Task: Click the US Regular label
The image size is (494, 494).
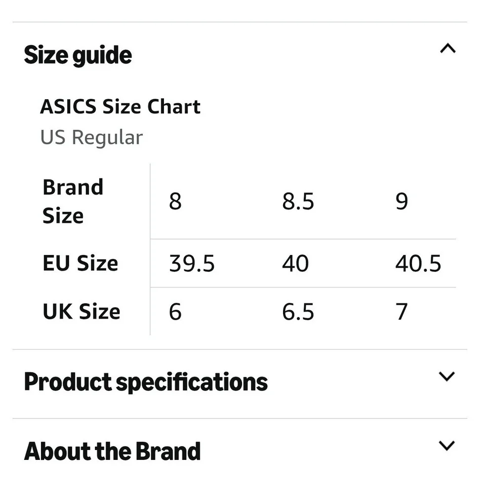Action: click(91, 138)
